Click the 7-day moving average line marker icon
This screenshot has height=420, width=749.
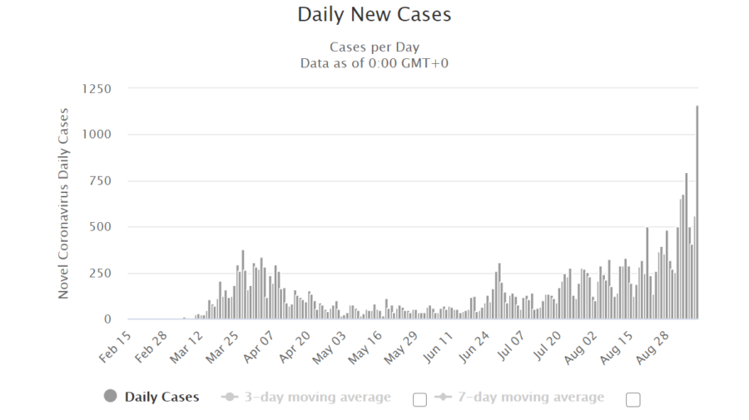[443, 397]
